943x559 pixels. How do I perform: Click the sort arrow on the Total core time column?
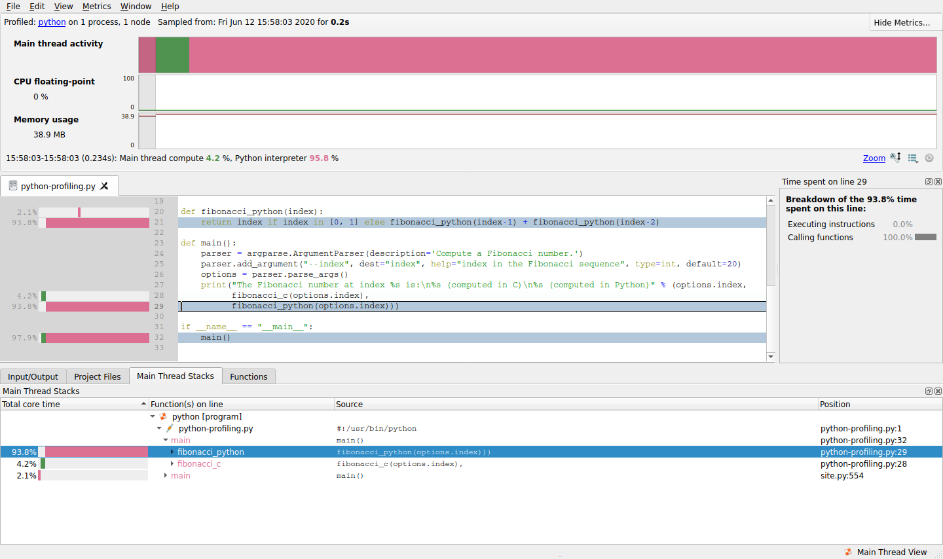[143, 404]
